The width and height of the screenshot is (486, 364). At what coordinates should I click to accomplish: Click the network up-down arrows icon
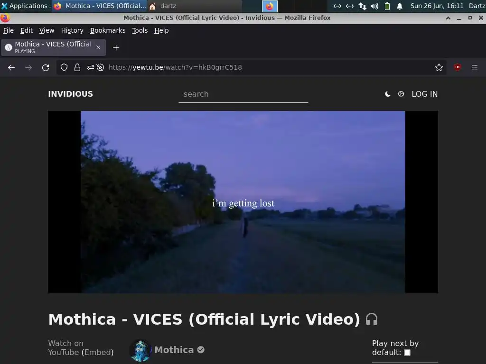(x=362, y=6)
